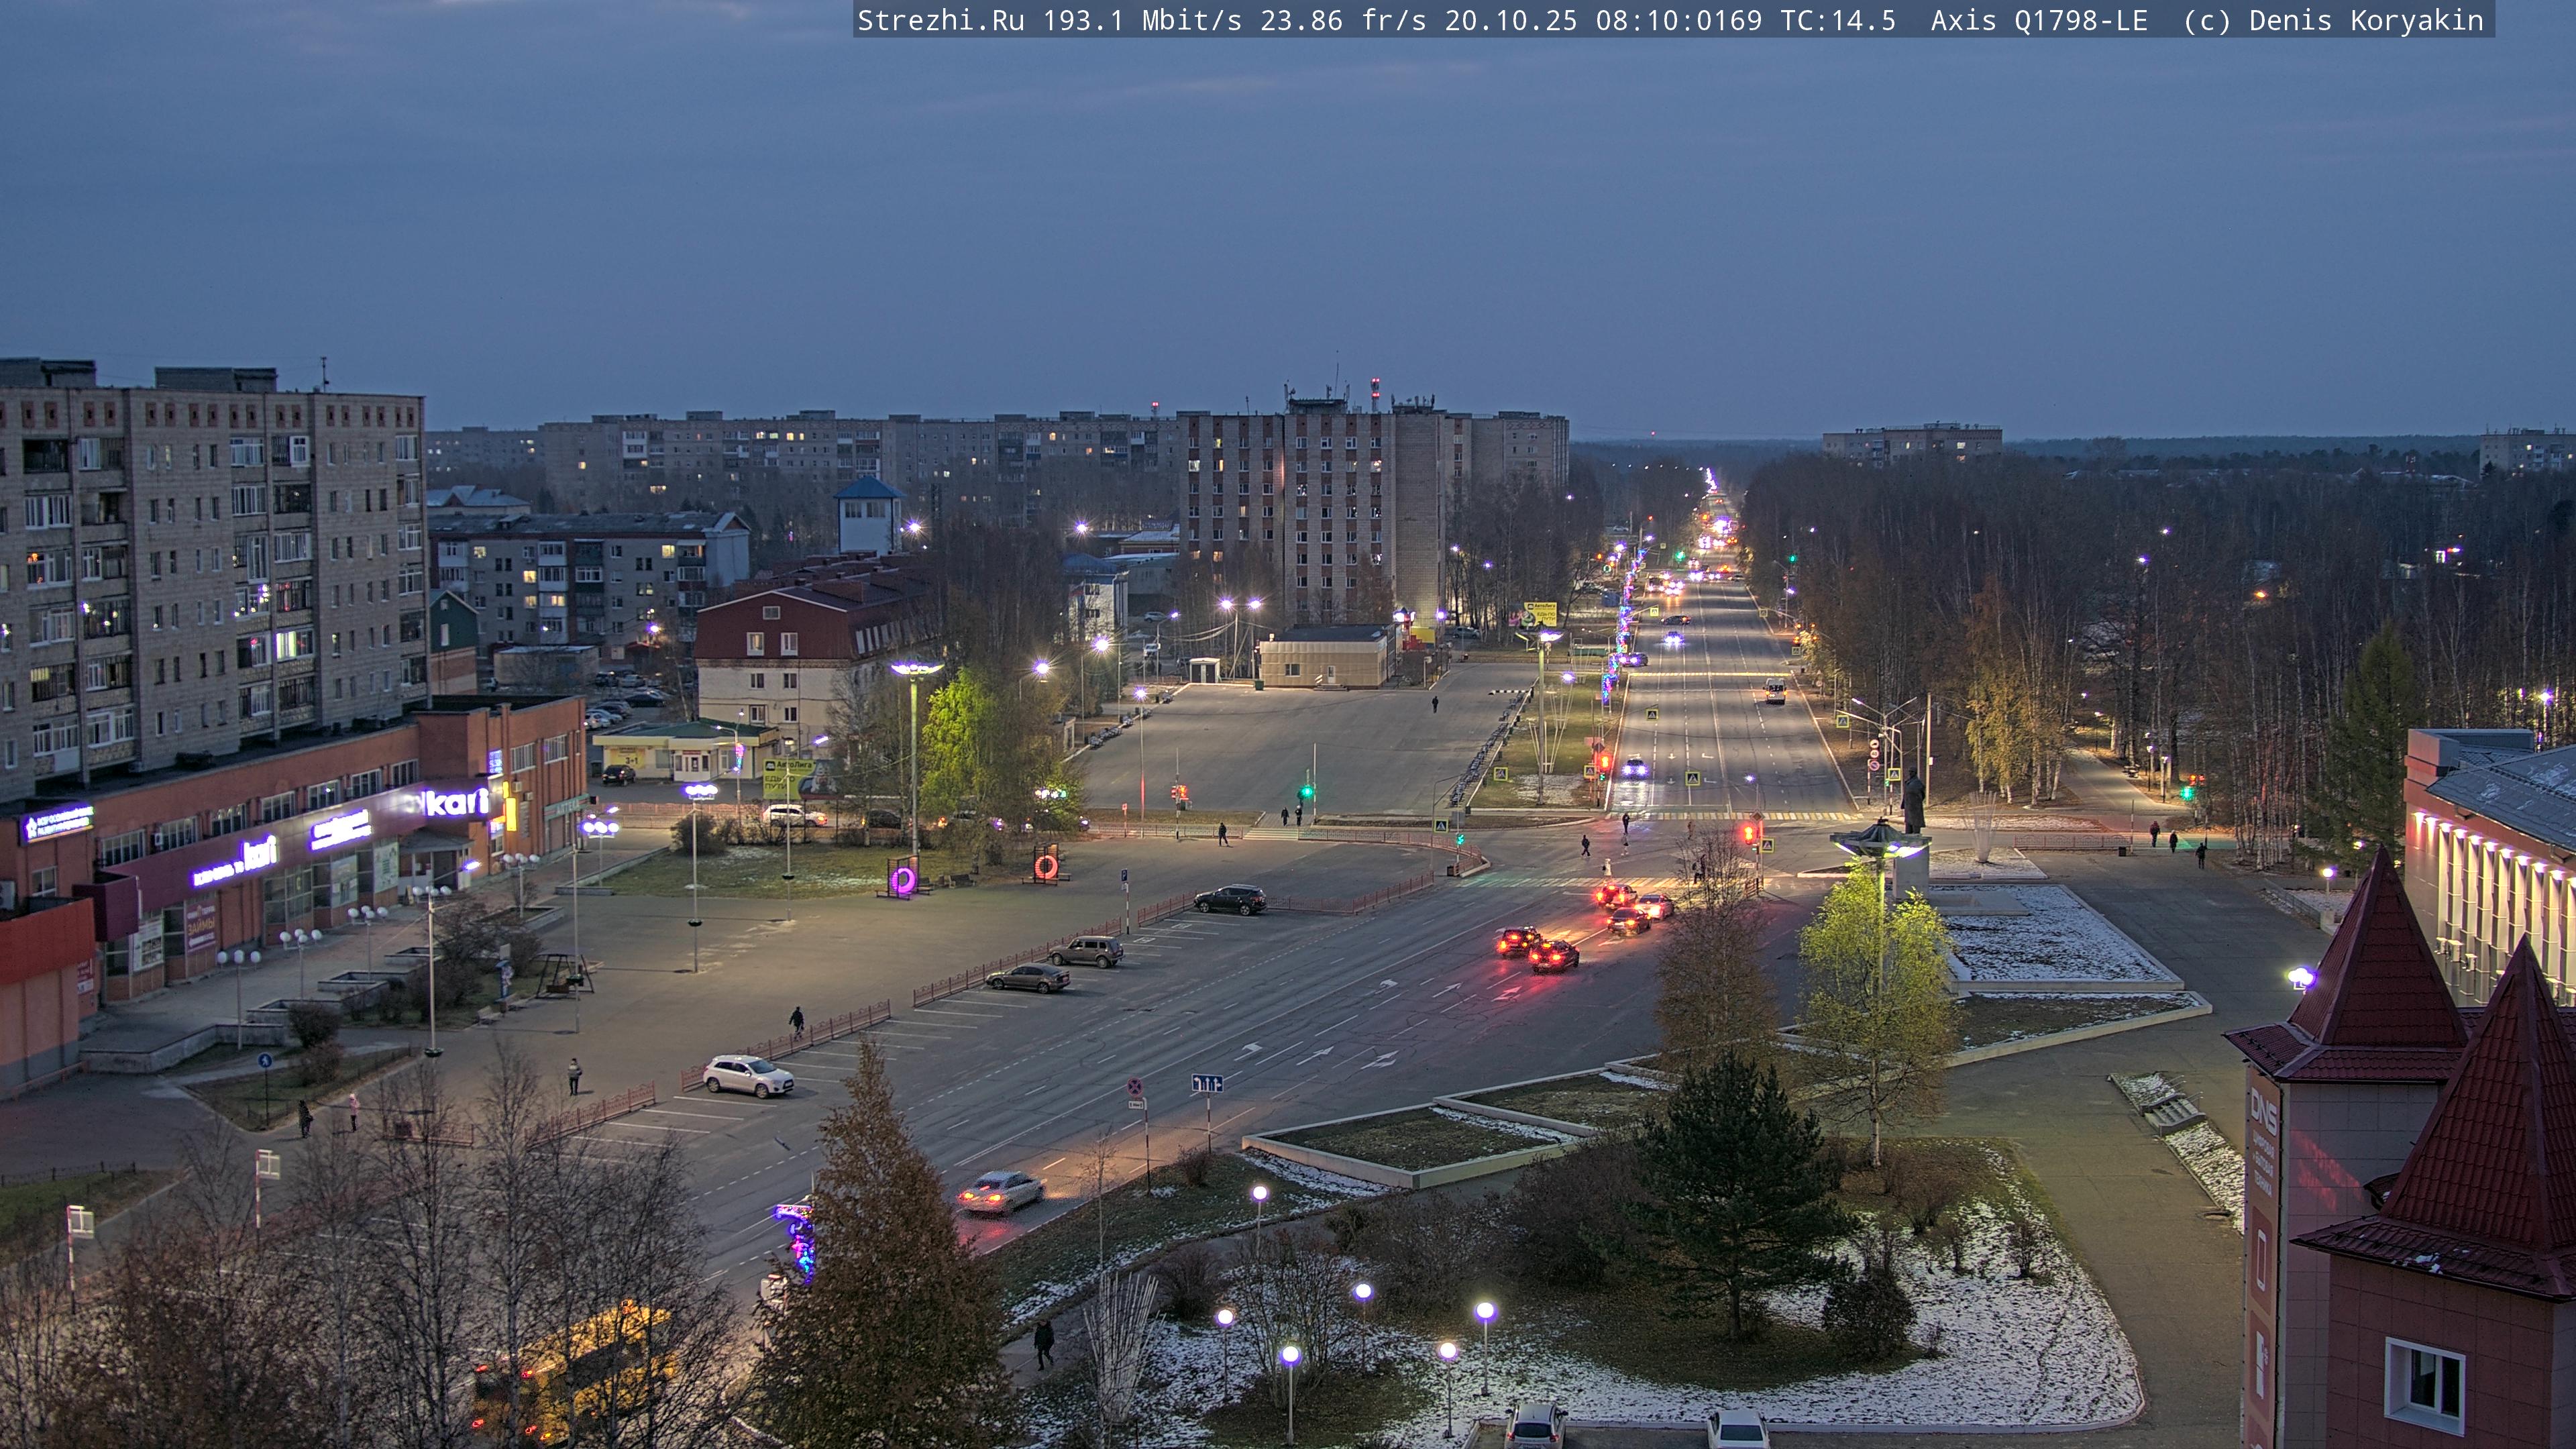The height and width of the screenshot is (1449, 2576).
Task: Click the blue-roofed tower building
Action: [x=868, y=515]
